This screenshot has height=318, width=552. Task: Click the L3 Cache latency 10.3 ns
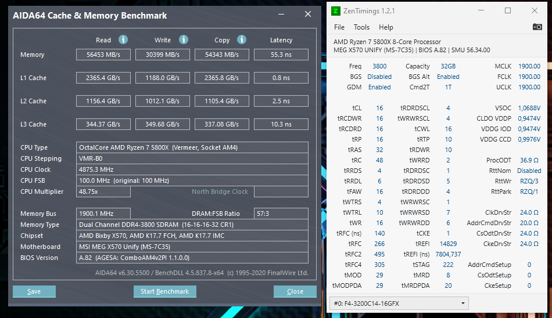click(x=281, y=124)
